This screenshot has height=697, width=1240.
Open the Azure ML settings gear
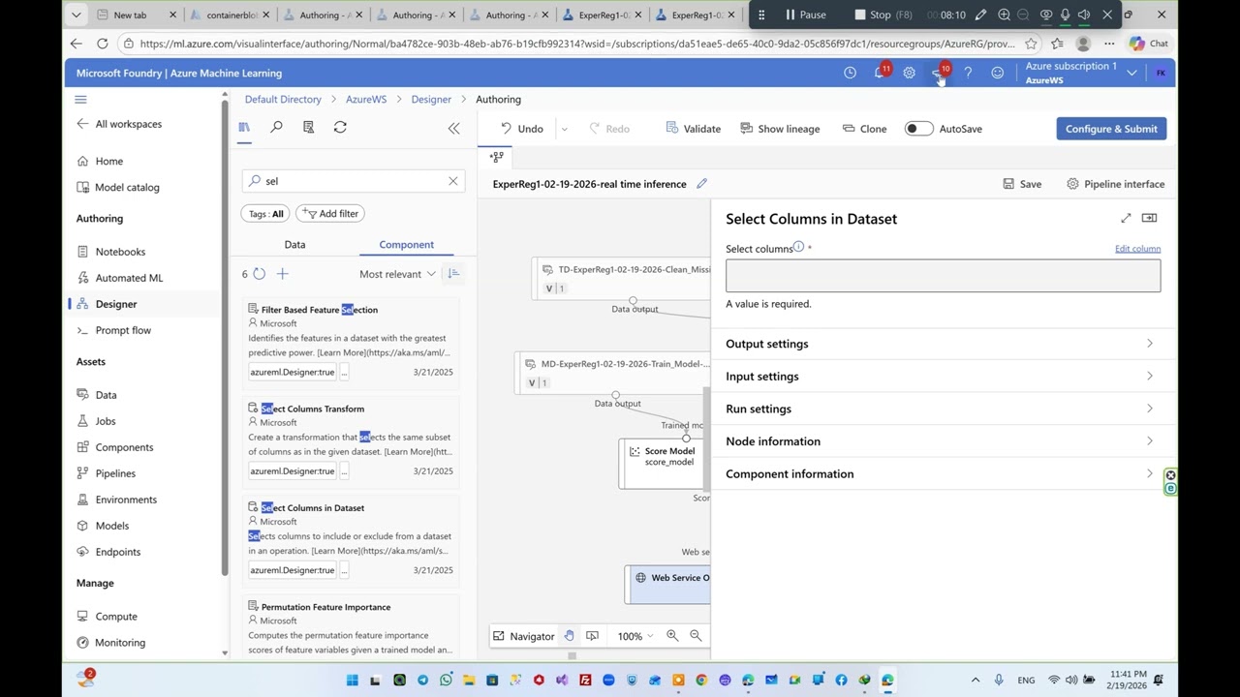(x=909, y=73)
